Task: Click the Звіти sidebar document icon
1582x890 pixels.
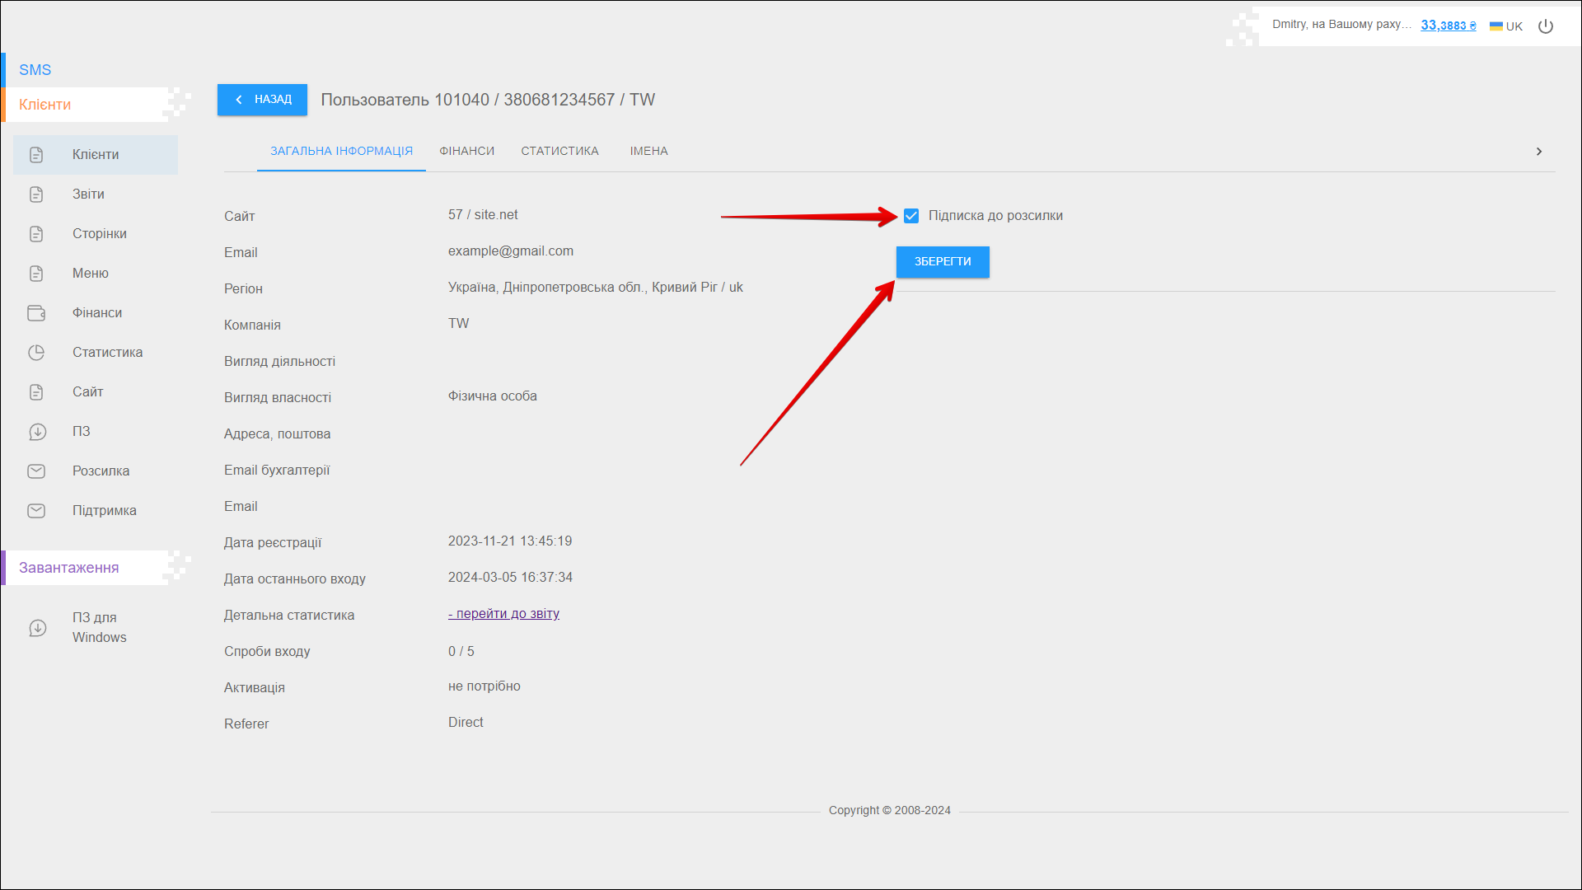Action: click(x=36, y=194)
